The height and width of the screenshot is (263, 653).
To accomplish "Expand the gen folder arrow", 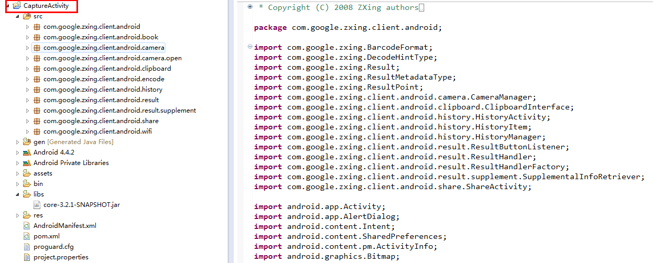I will 18,142.
